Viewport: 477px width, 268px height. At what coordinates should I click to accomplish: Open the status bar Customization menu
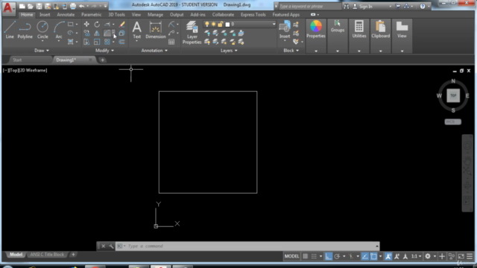[x=470, y=256]
